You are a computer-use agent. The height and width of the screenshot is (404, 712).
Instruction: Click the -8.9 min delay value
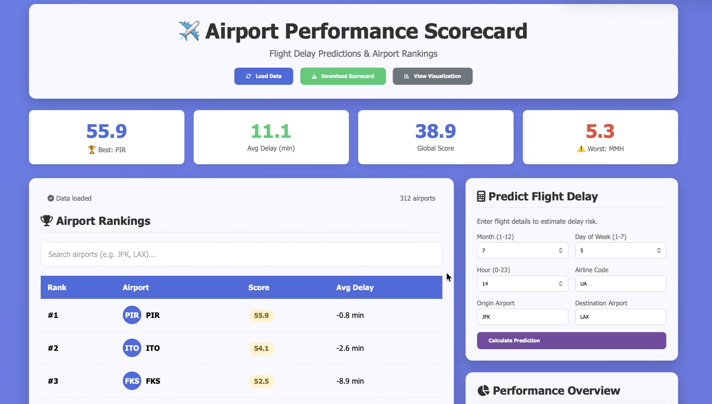point(350,381)
